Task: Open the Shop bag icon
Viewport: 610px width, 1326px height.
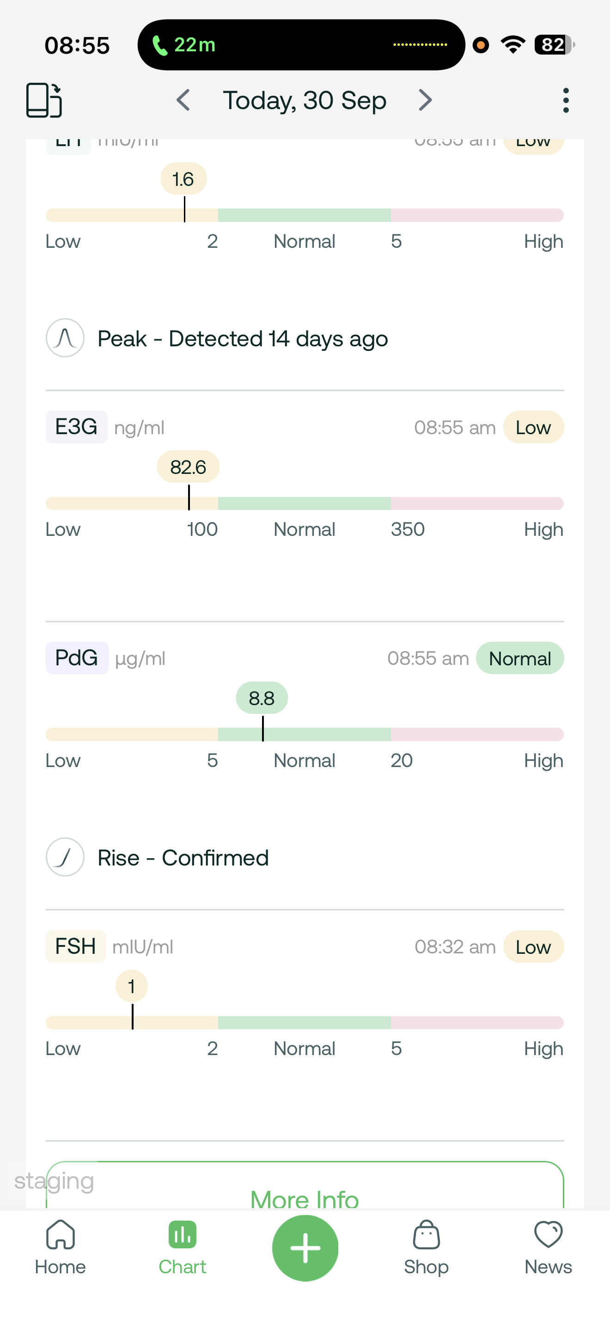Action: click(426, 1235)
